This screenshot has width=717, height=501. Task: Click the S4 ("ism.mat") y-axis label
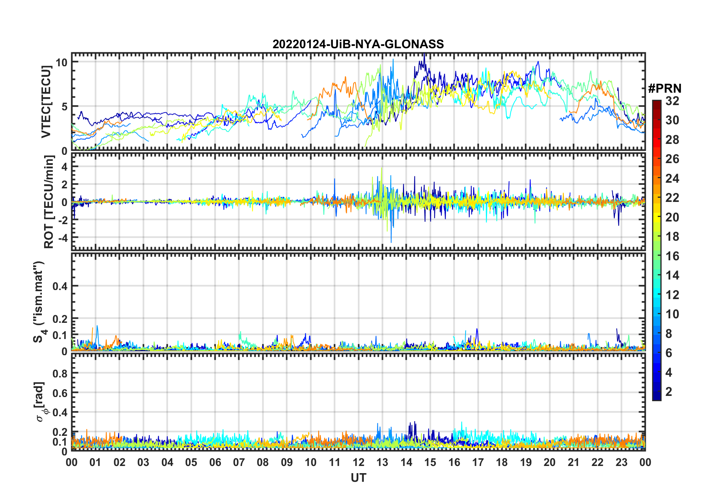40,302
